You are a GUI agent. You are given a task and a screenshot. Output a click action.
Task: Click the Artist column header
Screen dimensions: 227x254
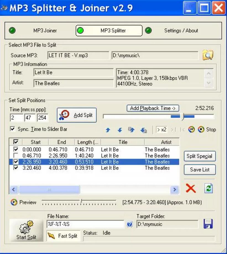click(162, 142)
